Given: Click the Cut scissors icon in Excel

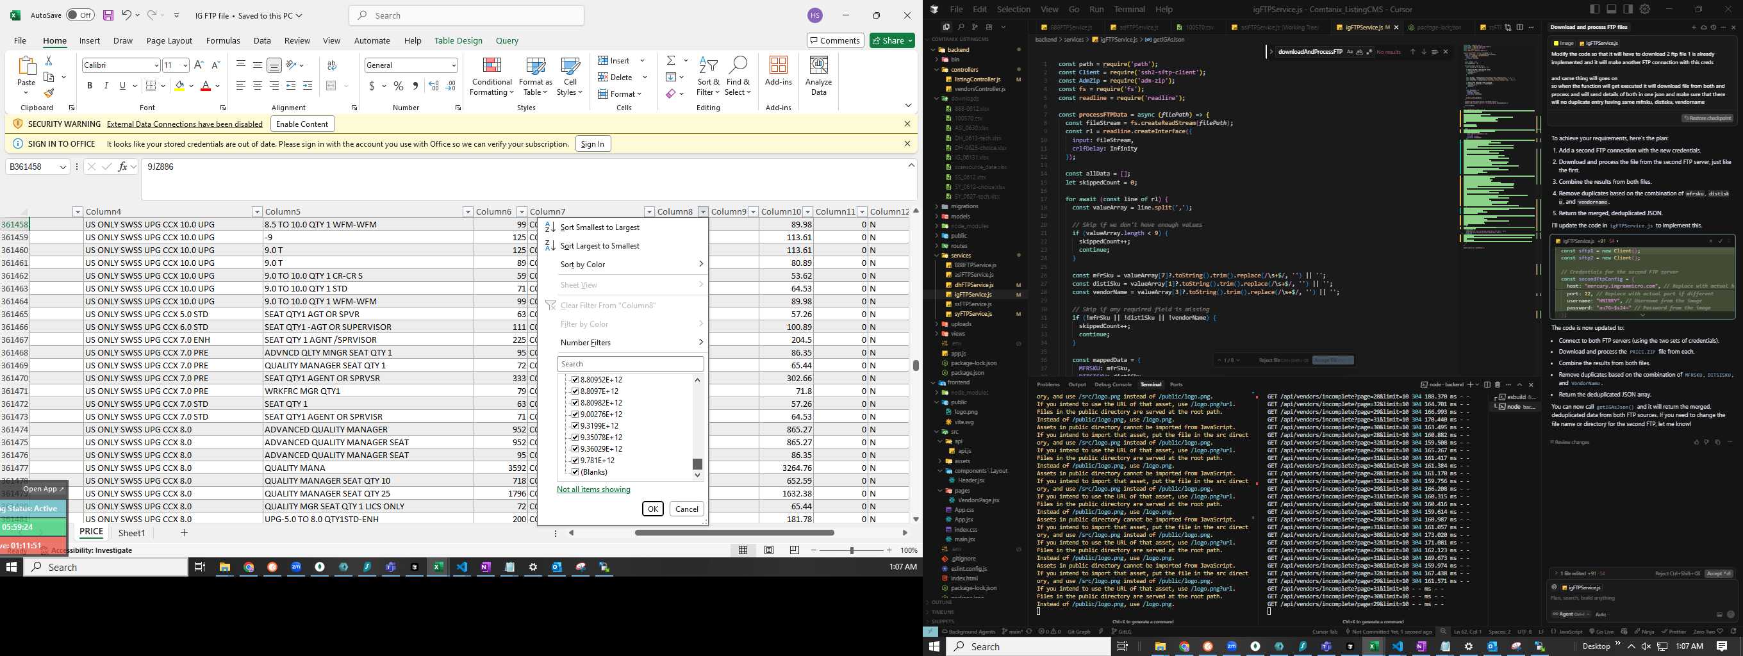Looking at the screenshot, I should pyautogui.click(x=49, y=61).
